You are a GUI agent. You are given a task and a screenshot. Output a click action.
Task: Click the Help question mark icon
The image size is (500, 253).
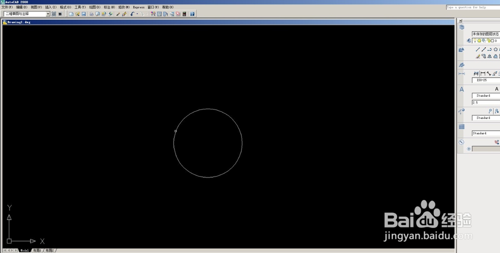pyautogui.click(x=192, y=14)
